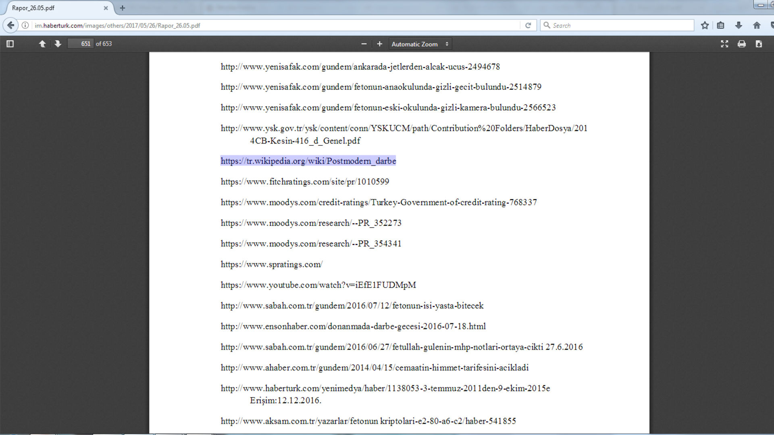
Task: Print the PDF document
Action: [741, 44]
